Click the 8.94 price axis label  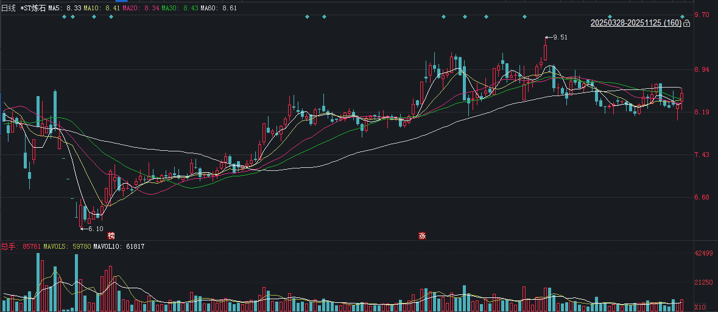(702, 70)
